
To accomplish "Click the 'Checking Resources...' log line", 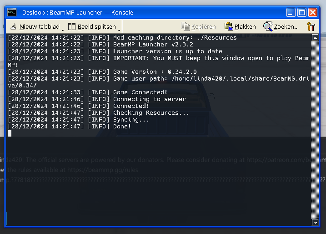I will [98, 112].
